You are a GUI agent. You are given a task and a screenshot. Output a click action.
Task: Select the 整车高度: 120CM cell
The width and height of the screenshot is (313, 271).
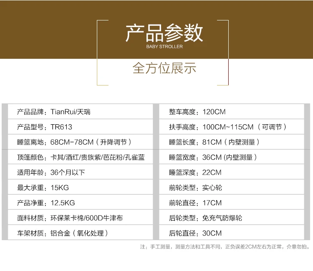(x=232, y=112)
